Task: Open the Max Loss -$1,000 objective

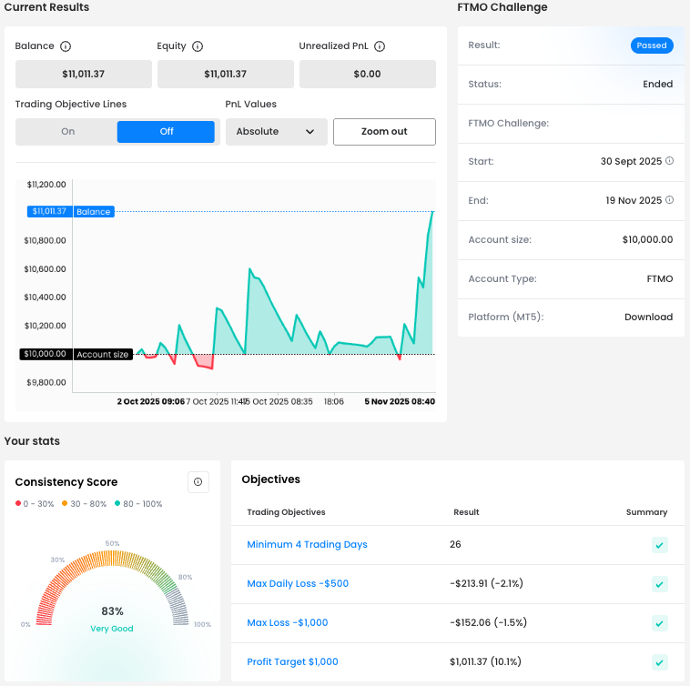Action: coord(287,623)
